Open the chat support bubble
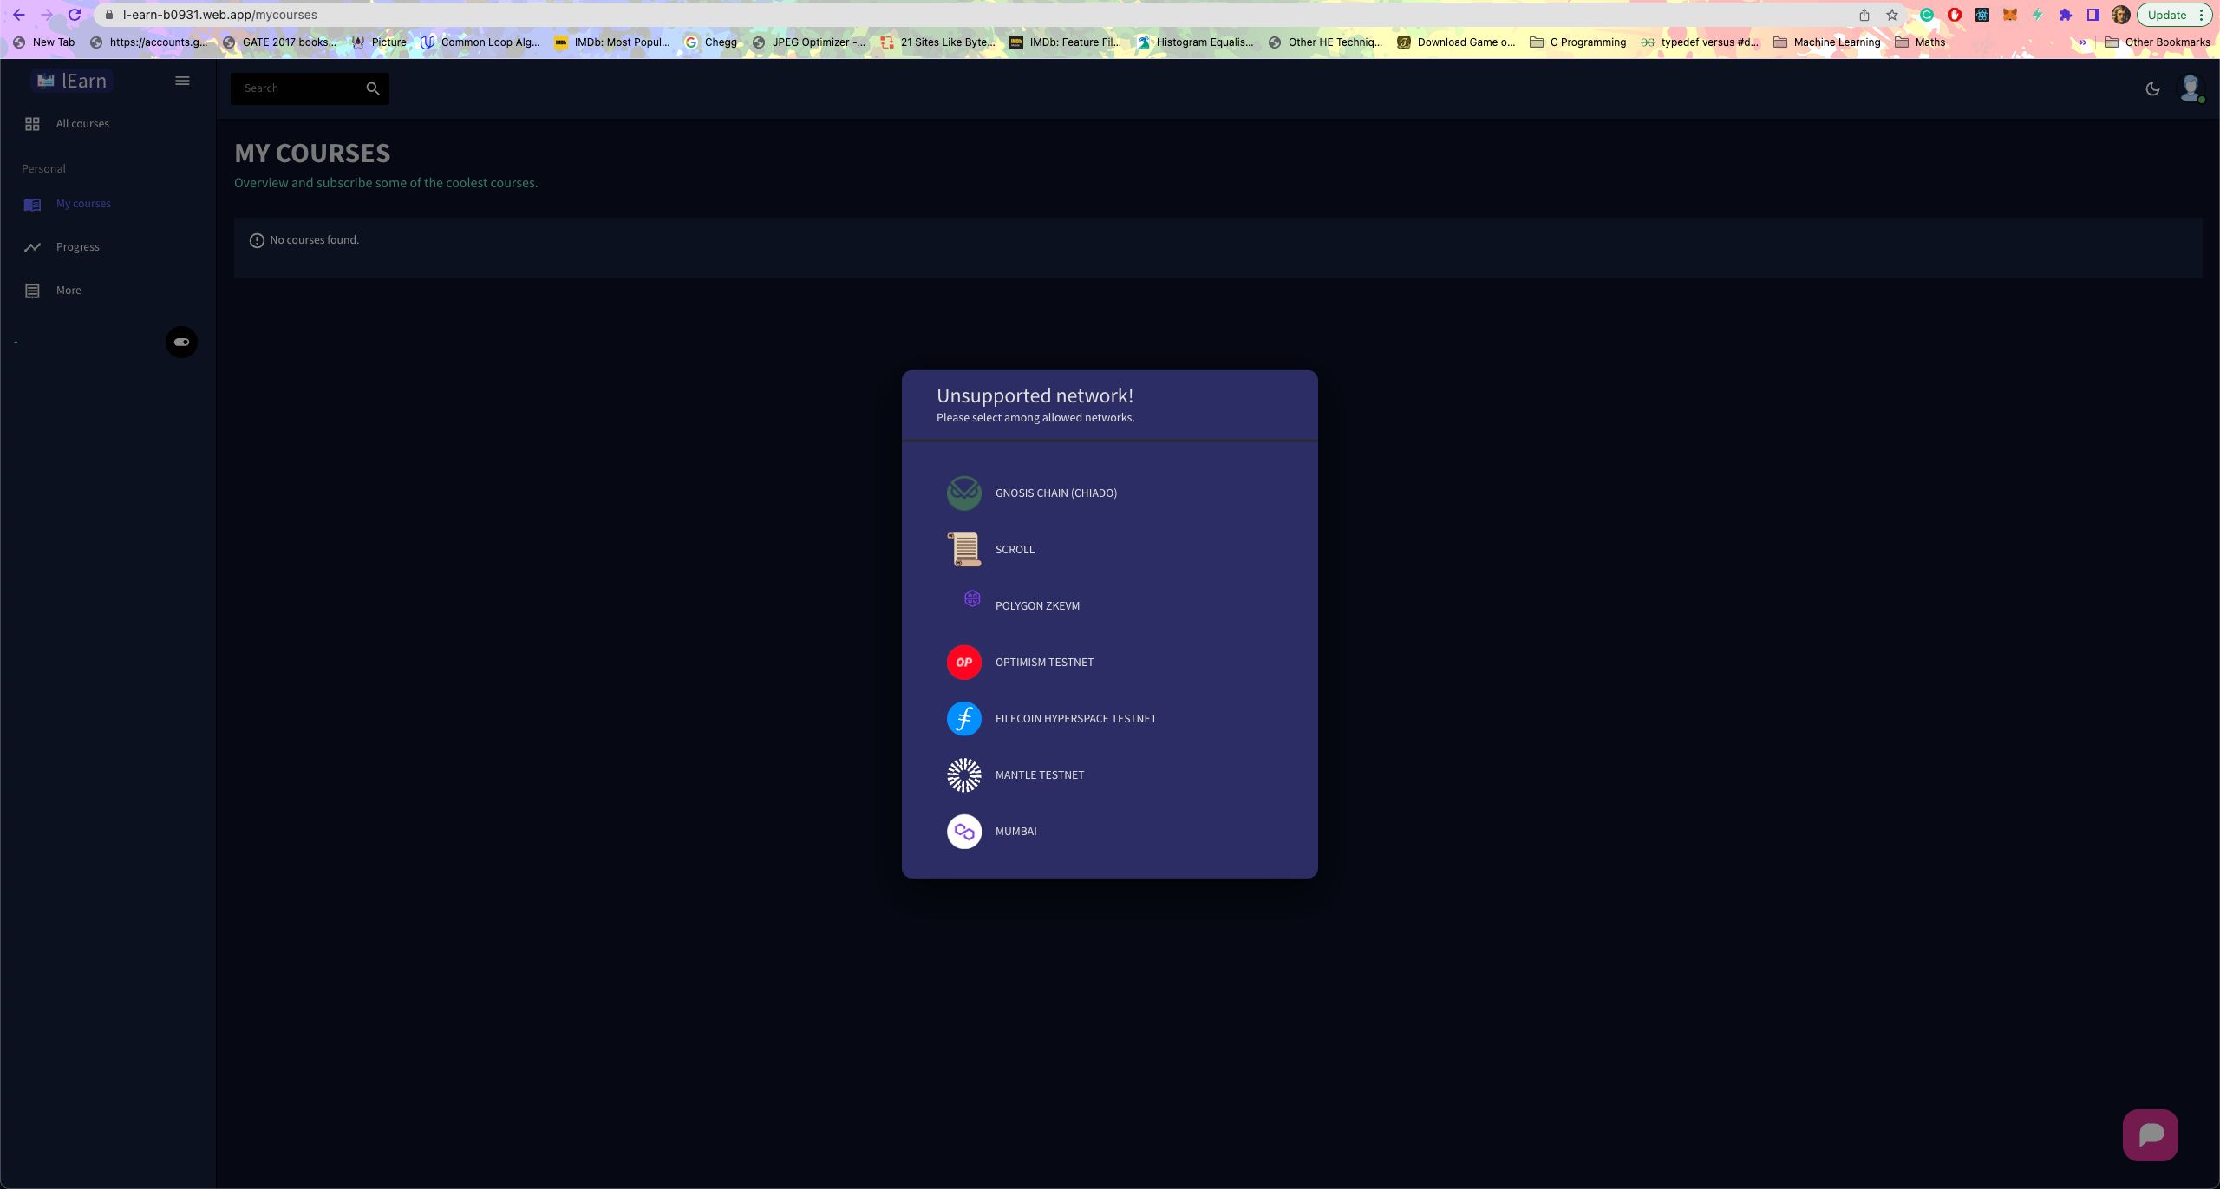 [2150, 1134]
